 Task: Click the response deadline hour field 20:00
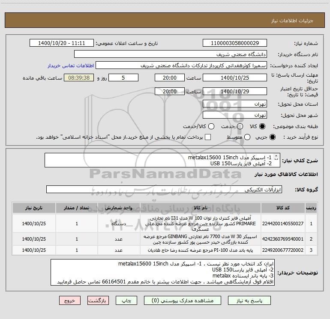[x=170, y=78]
